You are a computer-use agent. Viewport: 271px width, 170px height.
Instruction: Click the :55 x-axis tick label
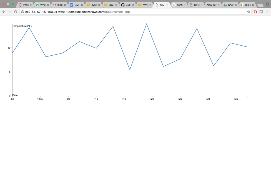(12, 99)
